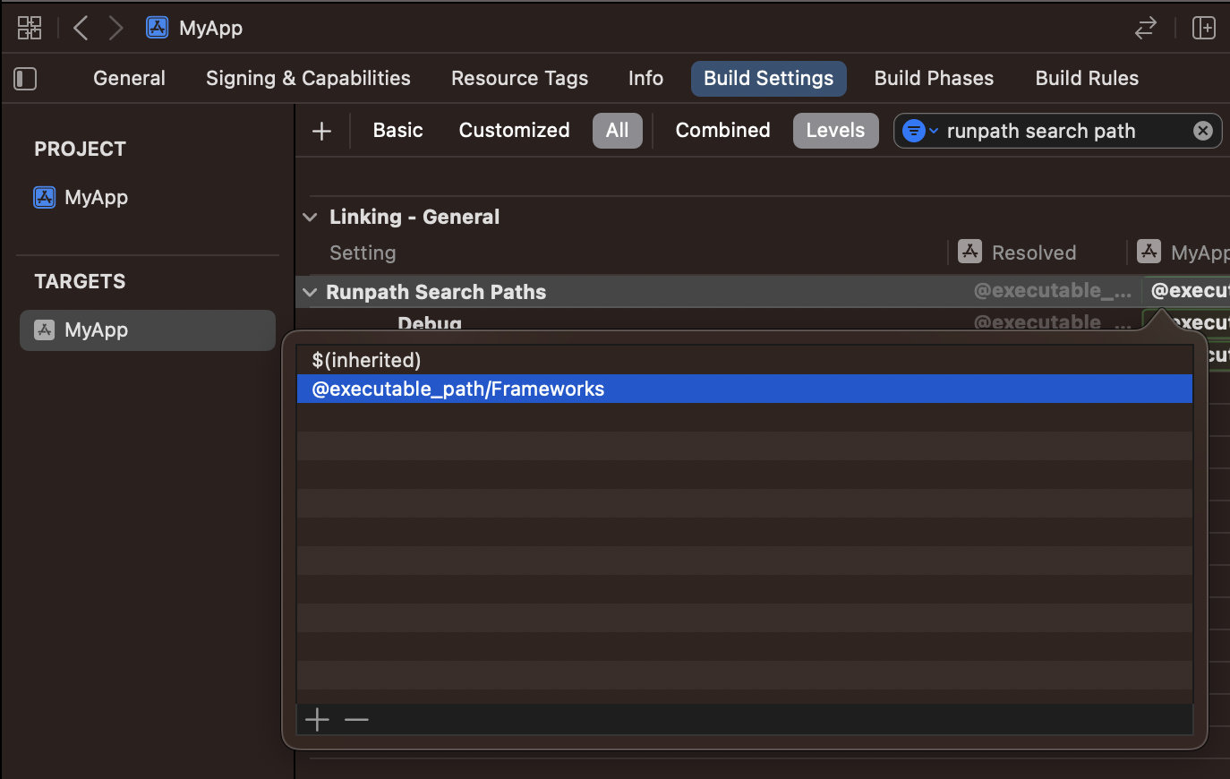Select MyApp under PROJECT
1230x779 pixels.
point(81,197)
